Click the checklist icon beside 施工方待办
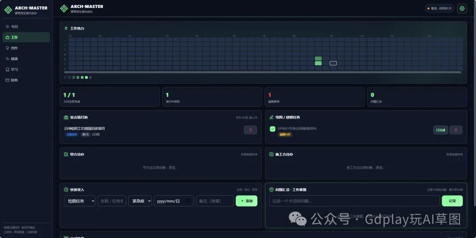Image resolution: width=476 pixels, height=238 pixels. [x=271, y=154]
